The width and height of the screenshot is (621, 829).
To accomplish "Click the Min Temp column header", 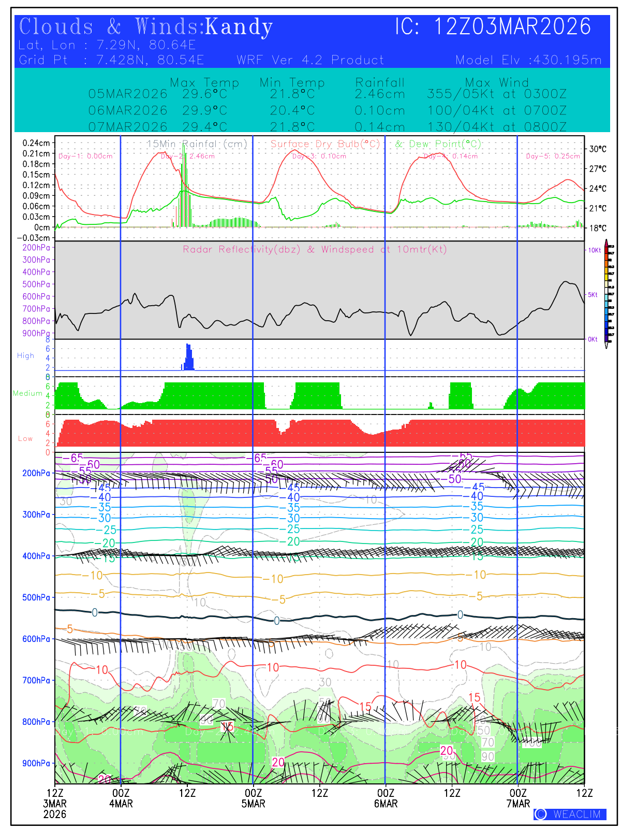I will tap(292, 82).
